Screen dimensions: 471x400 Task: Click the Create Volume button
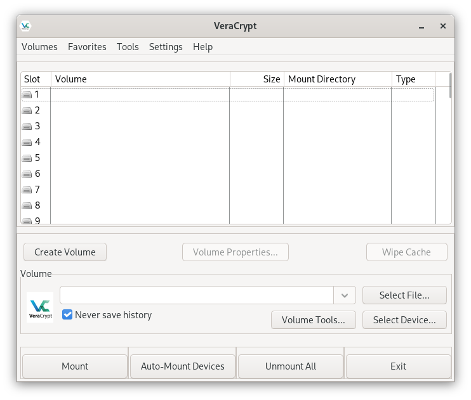(x=65, y=252)
